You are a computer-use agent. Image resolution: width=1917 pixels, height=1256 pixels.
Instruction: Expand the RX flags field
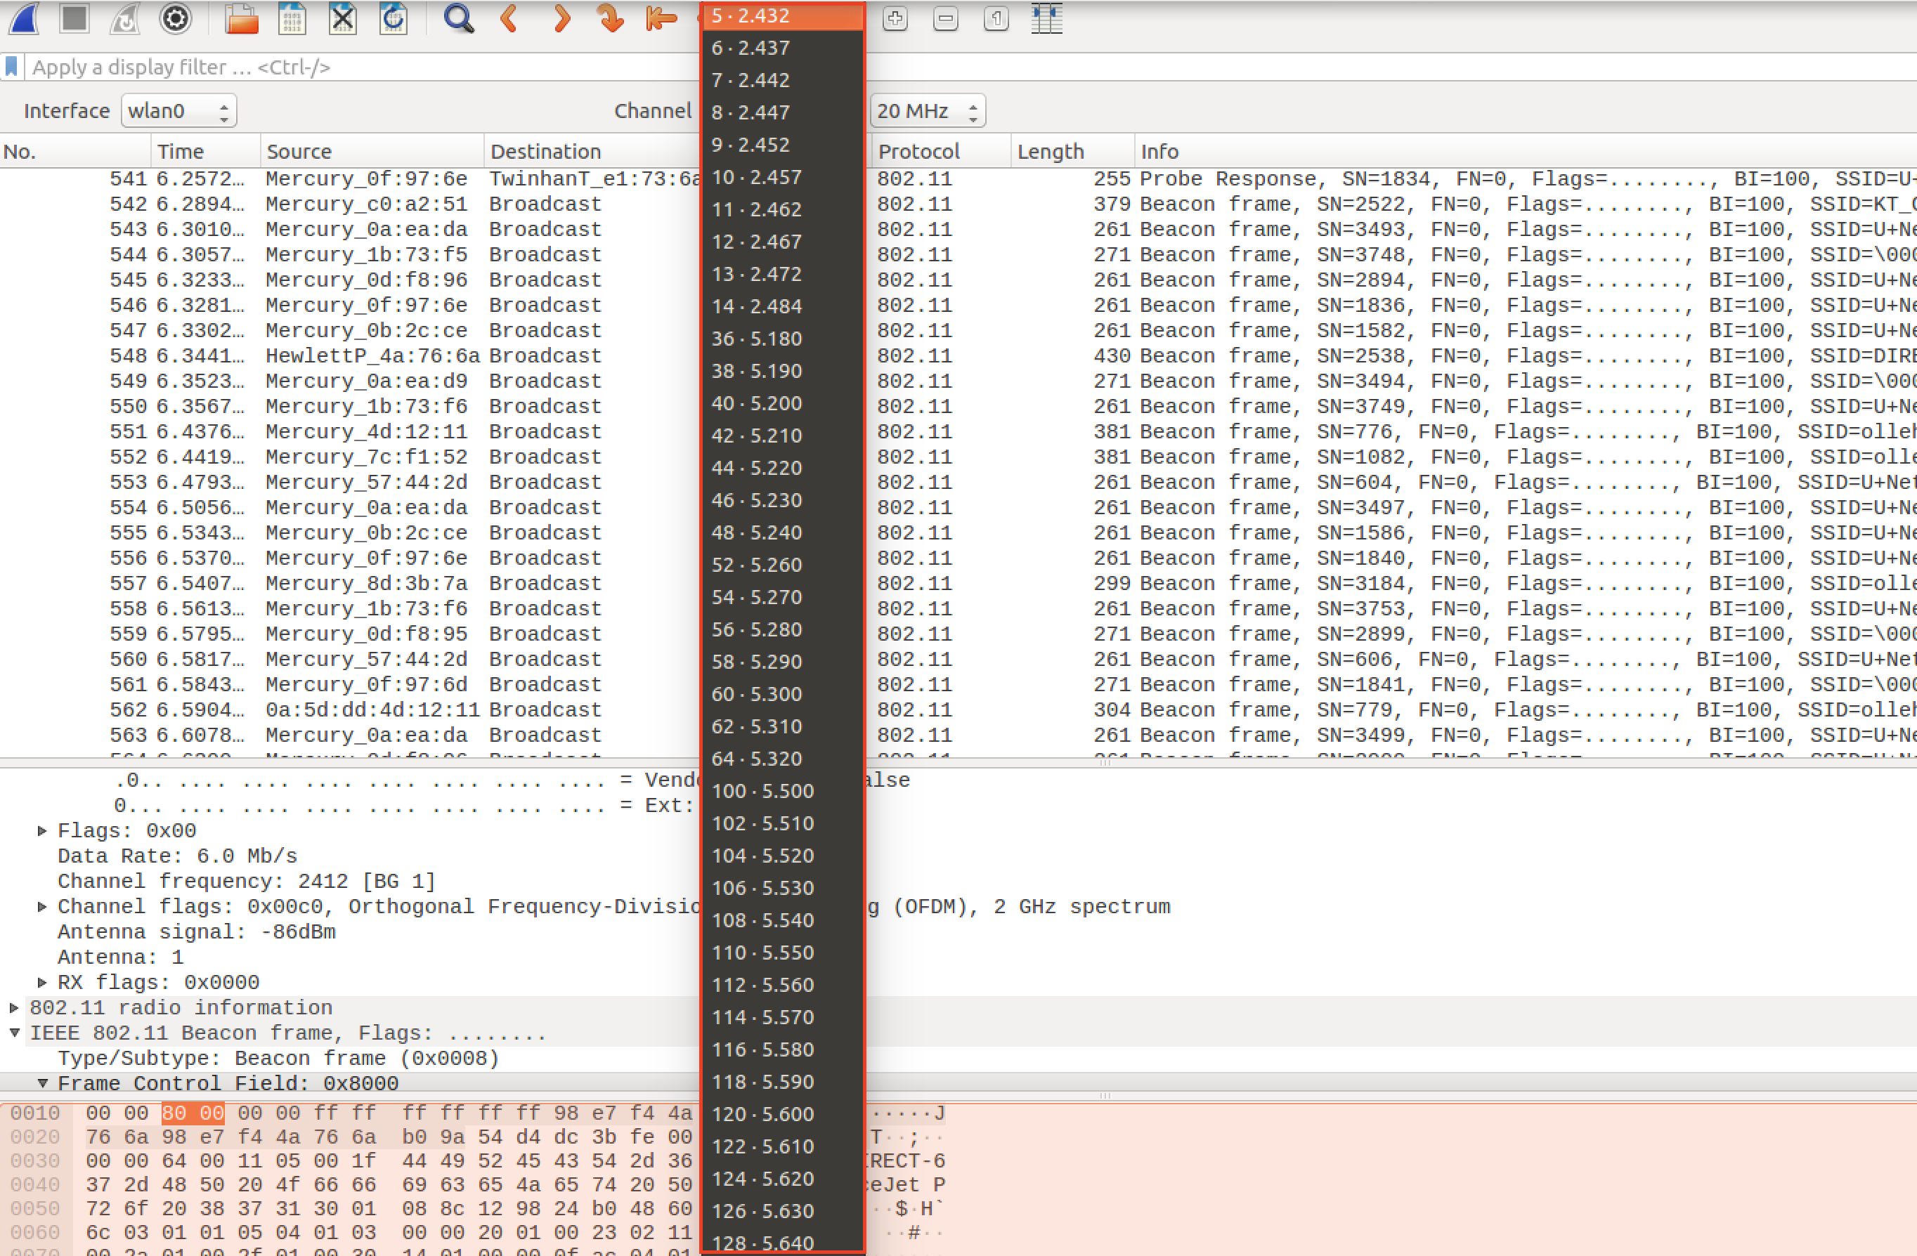(x=43, y=982)
